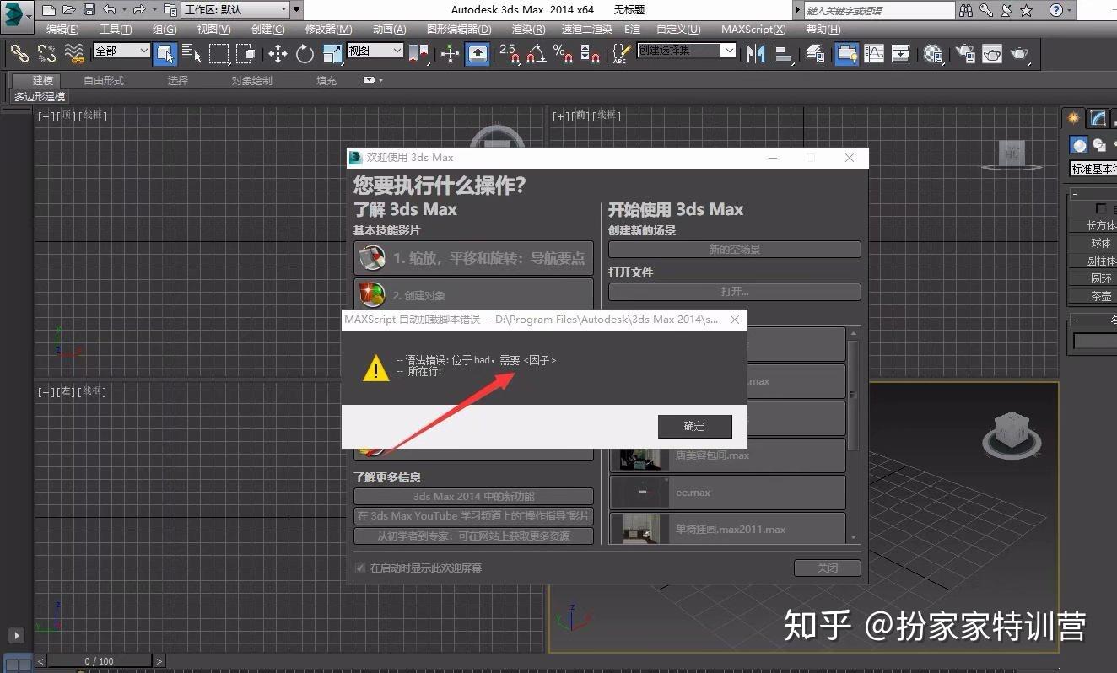Uncheck the show welcome screen checkbox
Viewport: 1117px width, 673px height.
(360, 568)
